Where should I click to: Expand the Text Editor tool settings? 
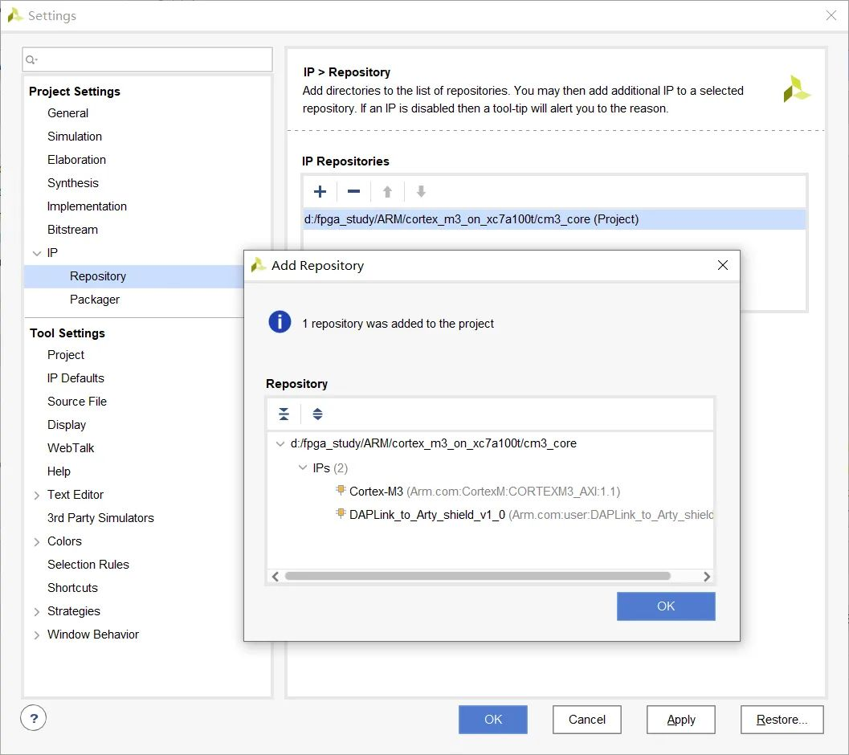tap(37, 495)
